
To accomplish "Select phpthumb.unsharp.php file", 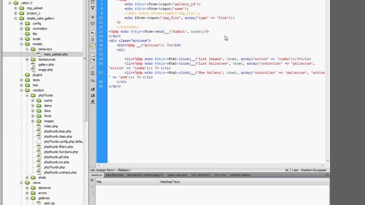I will 60,173.
